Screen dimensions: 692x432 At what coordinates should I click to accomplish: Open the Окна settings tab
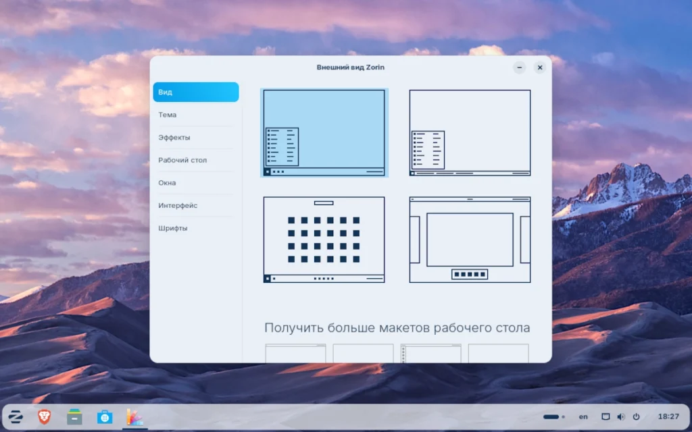(x=196, y=182)
